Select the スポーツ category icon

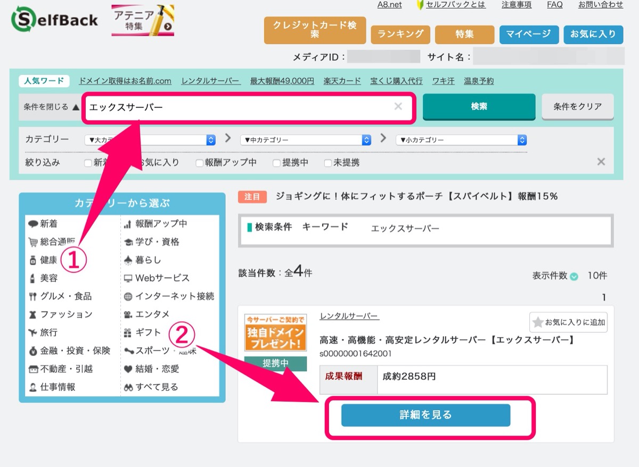click(x=128, y=351)
